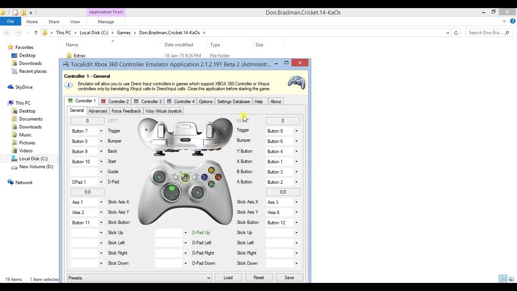Click the right thumbstick on controller image
This screenshot has width=517, height=291.
pyautogui.click(x=197, y=192)
